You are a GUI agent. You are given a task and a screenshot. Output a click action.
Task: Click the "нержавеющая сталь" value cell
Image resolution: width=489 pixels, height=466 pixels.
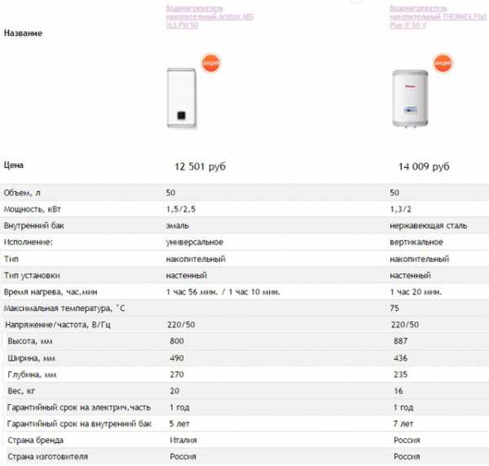[x=427, y=225]
